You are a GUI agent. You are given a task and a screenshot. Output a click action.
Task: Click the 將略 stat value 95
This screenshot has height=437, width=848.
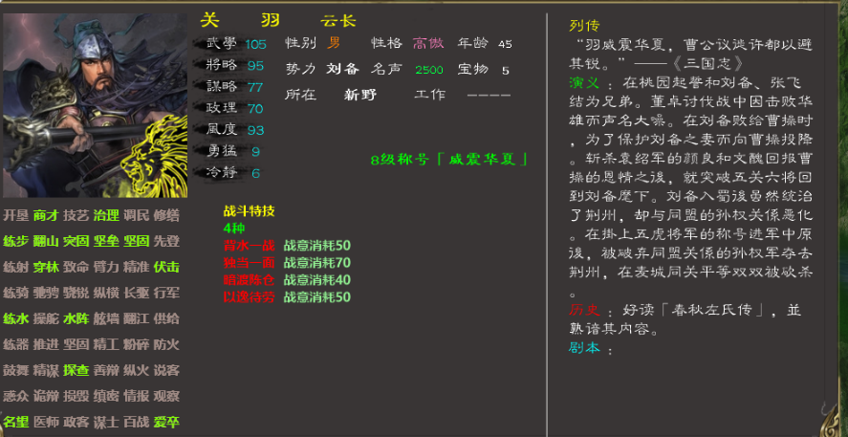(255, 65)
